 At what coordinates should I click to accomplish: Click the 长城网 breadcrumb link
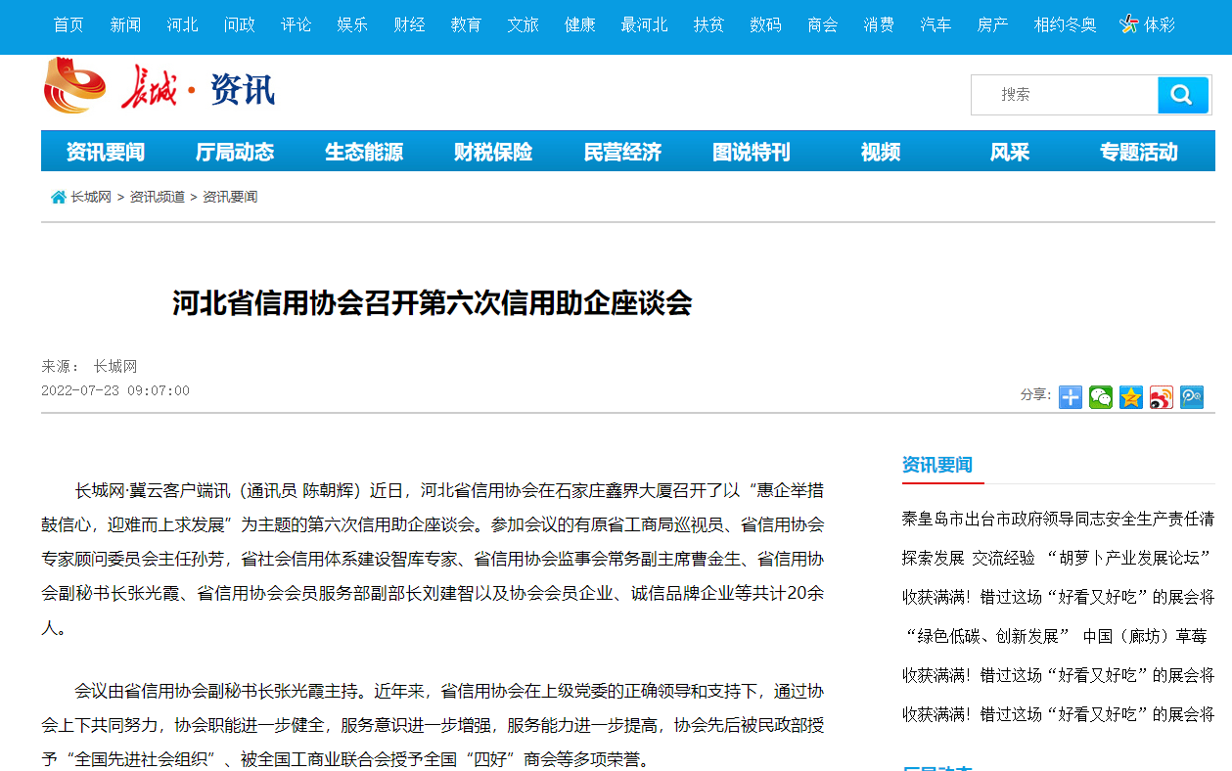point(91,198)
